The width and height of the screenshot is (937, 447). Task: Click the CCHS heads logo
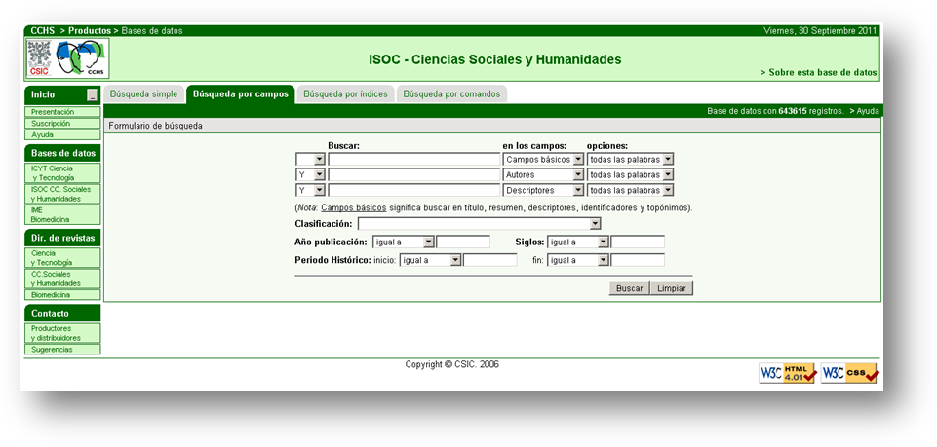[82, 58]
